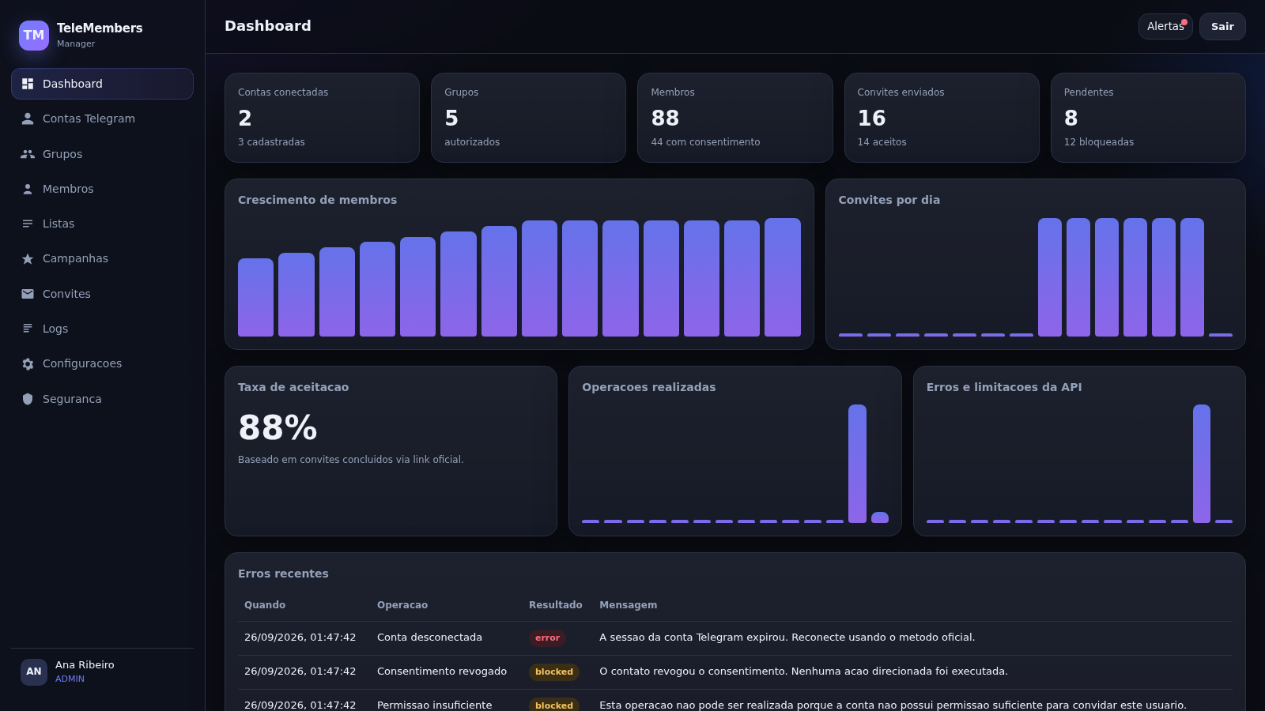Click the ADMIN role label

70,679
